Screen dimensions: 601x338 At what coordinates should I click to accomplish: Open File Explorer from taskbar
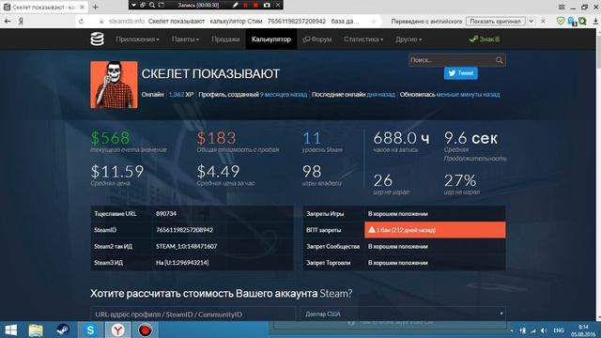[x=36, y=330]
